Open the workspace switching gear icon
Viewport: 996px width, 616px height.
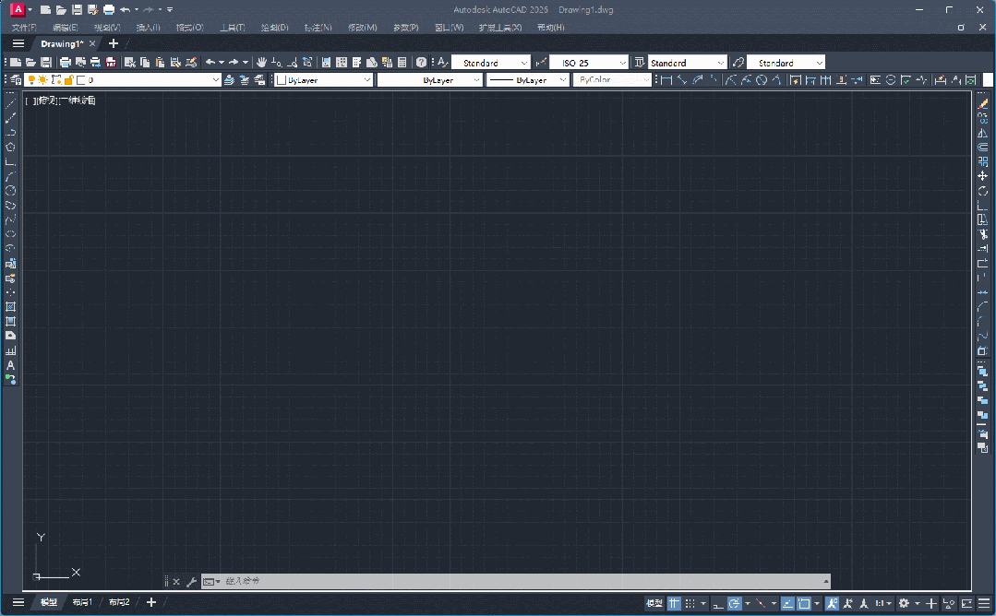click(x=904, y=603)
